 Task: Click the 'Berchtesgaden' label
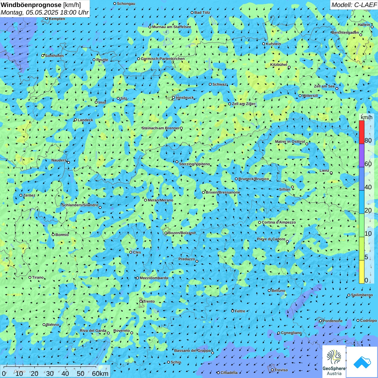[345, 32]
